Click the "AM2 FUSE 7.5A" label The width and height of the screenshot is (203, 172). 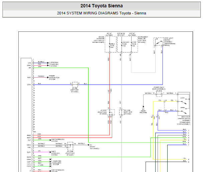click(112, 46)
